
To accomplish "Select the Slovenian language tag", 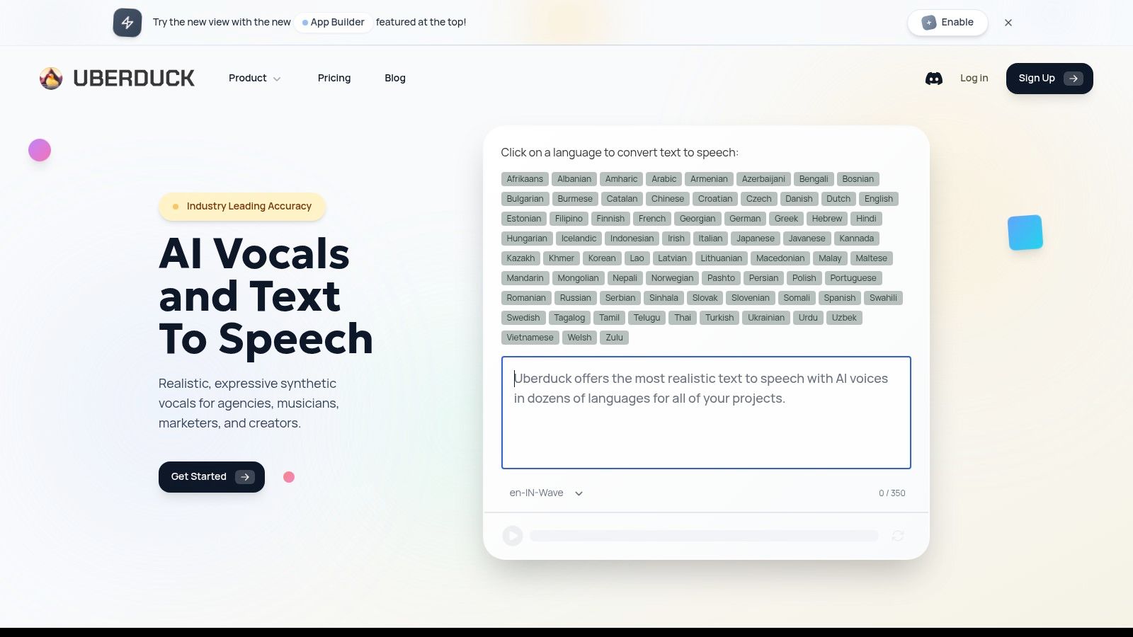I will point(750,298).
